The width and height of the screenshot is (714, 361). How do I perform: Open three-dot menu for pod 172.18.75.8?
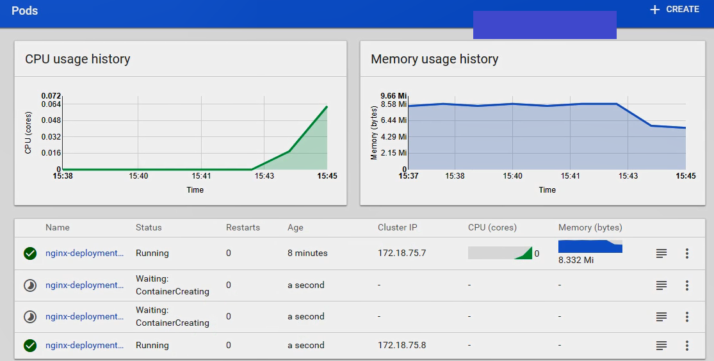[x=686, y=346]
